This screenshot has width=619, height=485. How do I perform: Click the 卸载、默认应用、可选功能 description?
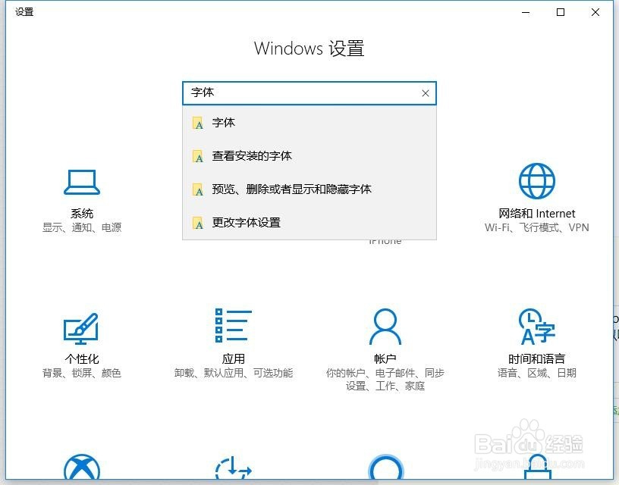point(234,373)
